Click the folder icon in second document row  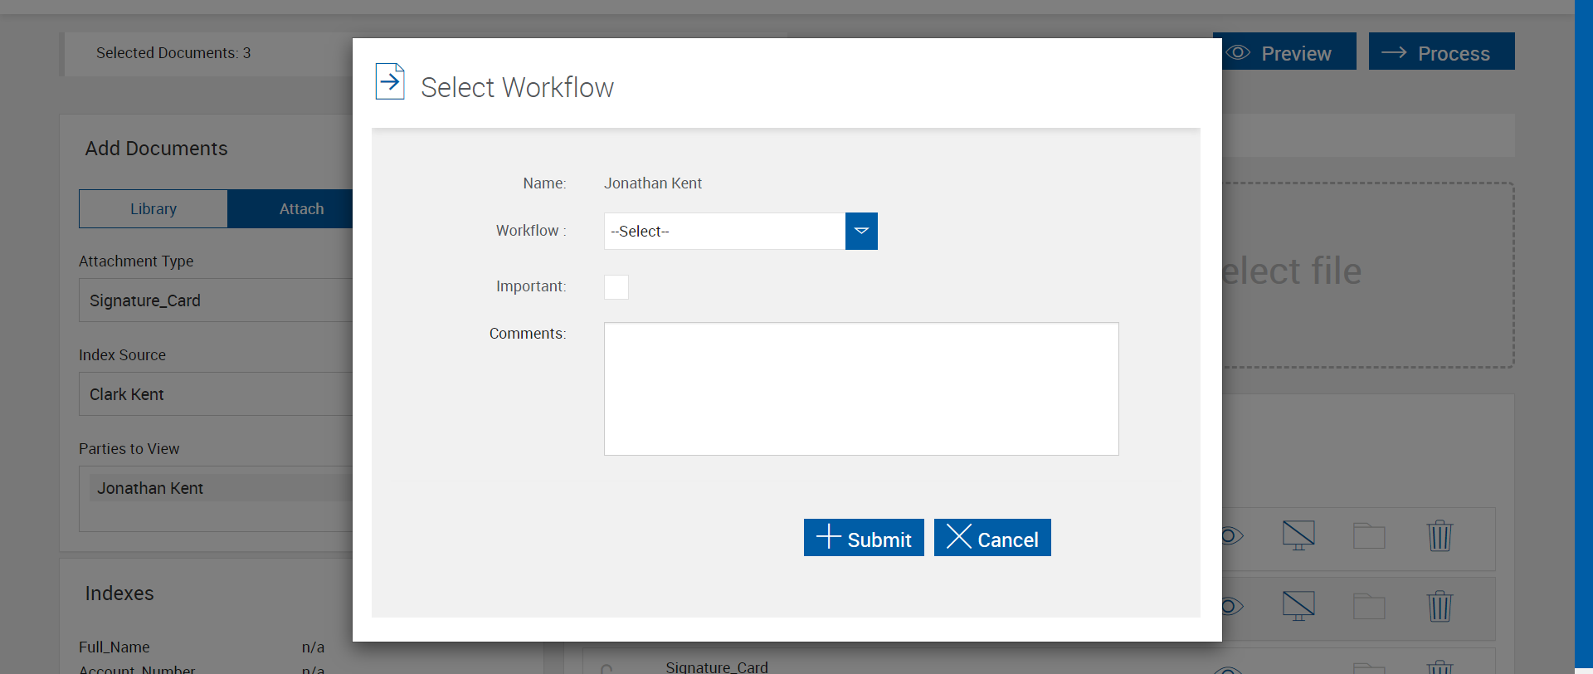(x=1369, y=607)
